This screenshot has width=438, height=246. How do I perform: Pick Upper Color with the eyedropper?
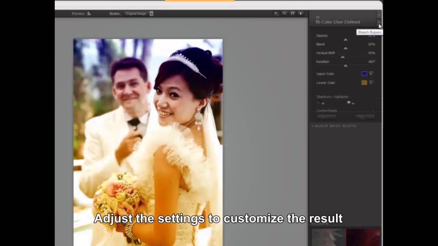(x=371, y=74)
